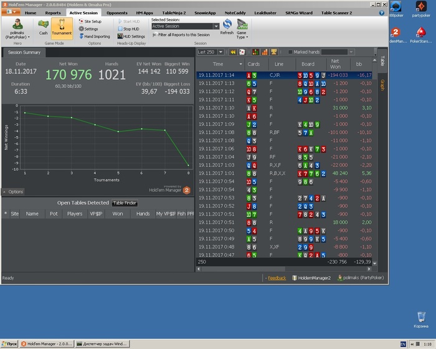Sort by the Net Won column header
436x349 pixels.
338,64
